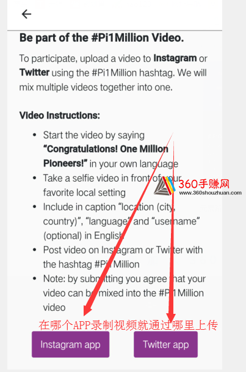Click the red arrowhead pointing at Instagram app
The image size is (246, 372).
[x=87, y=308]
